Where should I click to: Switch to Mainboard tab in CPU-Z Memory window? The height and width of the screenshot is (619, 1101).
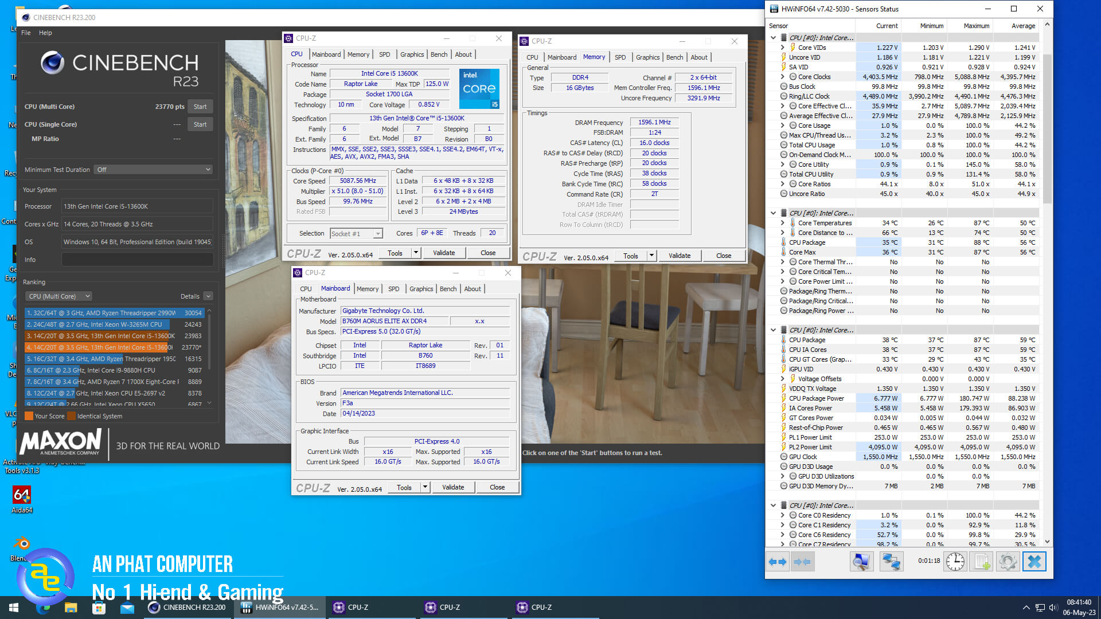pos(562,57)
